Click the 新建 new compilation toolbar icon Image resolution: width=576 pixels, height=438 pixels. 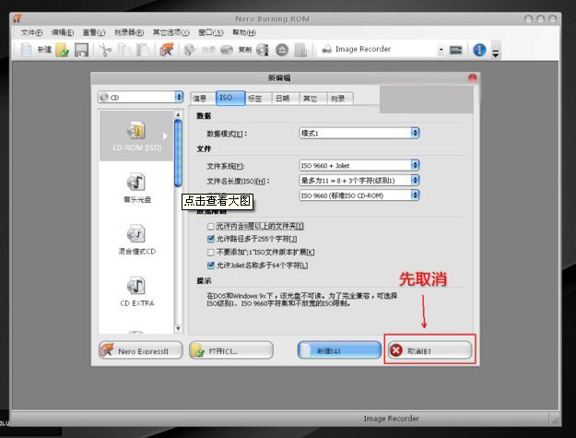click(37, 50)
